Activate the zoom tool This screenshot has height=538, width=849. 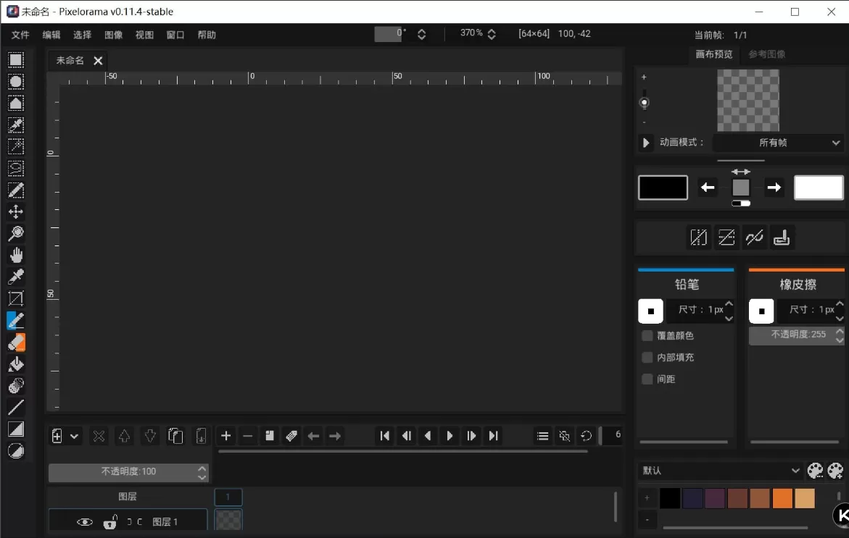[16, 232]
